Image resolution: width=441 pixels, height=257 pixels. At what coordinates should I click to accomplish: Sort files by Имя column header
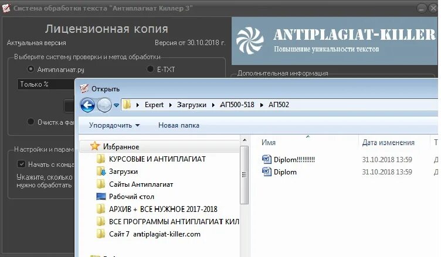pyautogui.click(x=269, y=142)
